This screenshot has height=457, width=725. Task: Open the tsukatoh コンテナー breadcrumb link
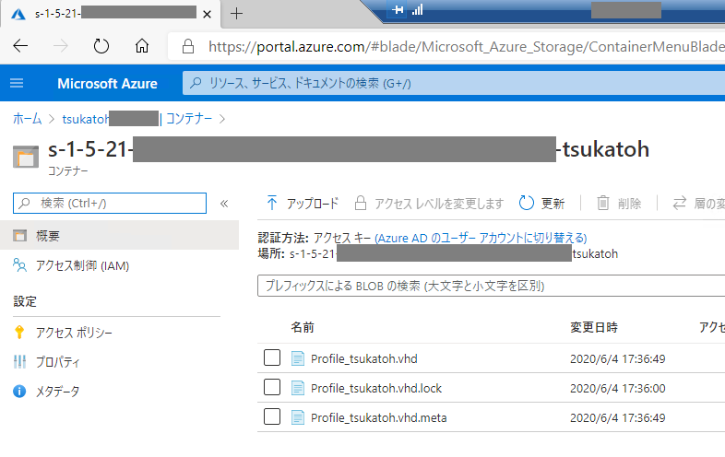pos(137,119)
